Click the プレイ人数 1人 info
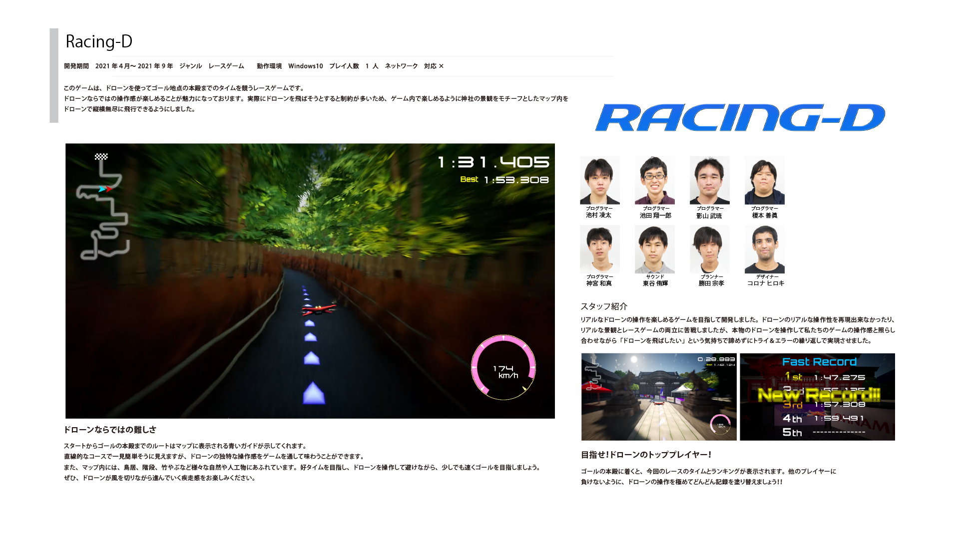 354,66
